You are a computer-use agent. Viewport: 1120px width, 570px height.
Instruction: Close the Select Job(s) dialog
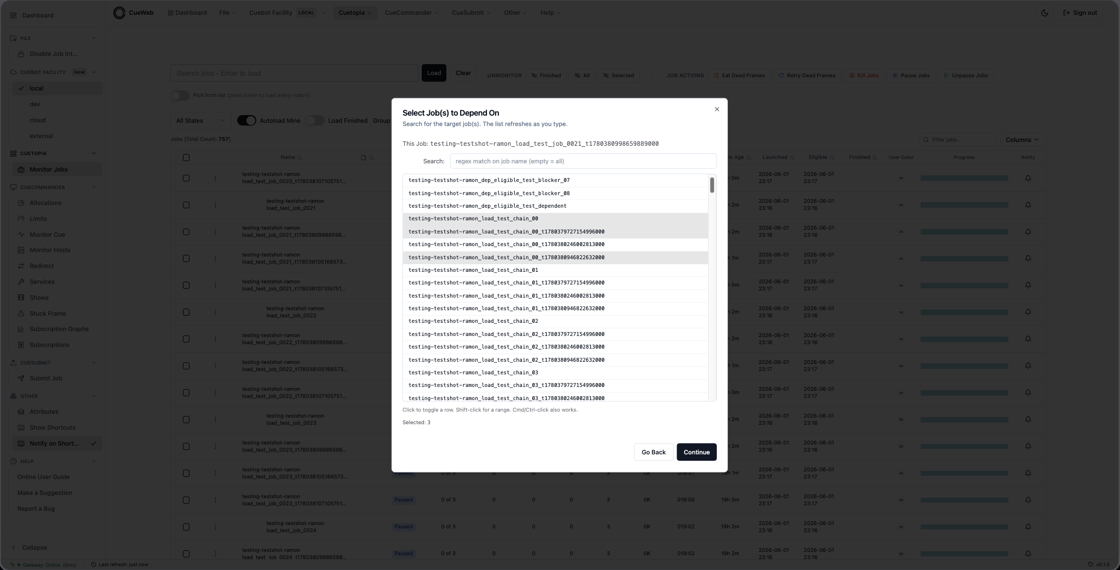pyautogui.click(x=717, y=109)
